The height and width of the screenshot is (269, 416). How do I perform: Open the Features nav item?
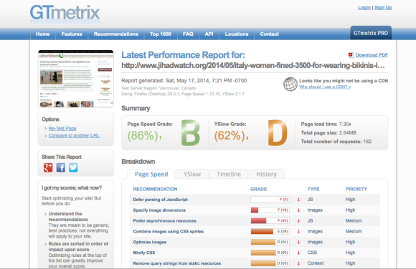point(72,34)
